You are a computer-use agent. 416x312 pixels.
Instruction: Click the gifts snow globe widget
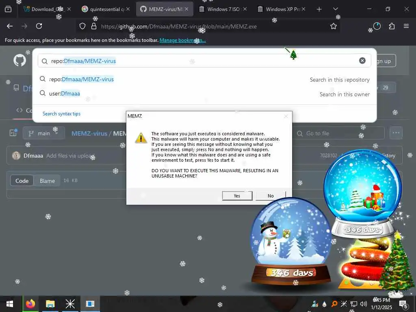pos(363,194)
